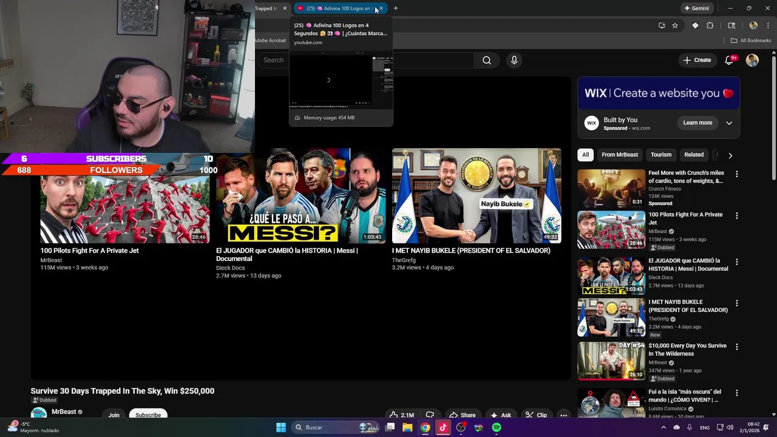The width and height of the screenshot is (777, 437).
Task: Click the Ask button
Action: pyautogui.click(x=501, y=415)
